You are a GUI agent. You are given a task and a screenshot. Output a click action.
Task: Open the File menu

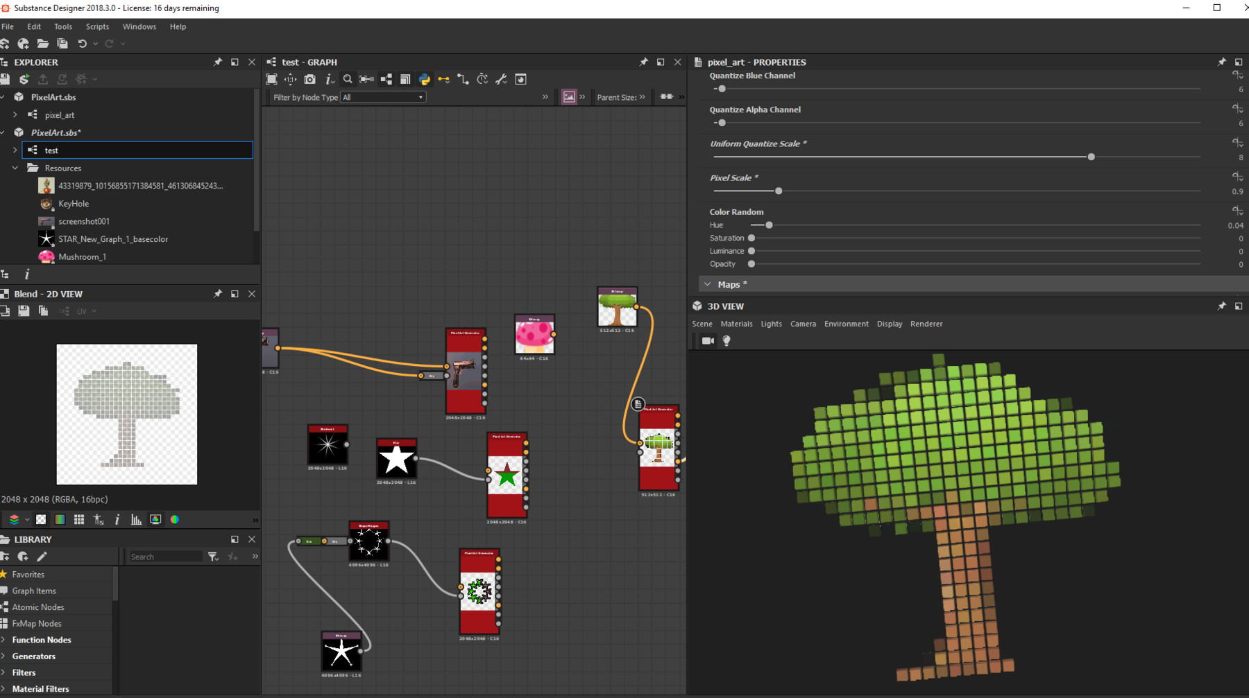(x=8, y=26)
